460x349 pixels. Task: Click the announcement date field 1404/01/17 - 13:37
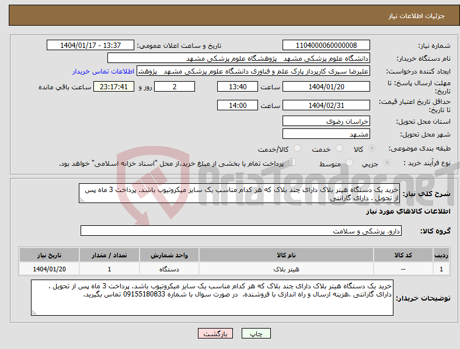point(90,45)
